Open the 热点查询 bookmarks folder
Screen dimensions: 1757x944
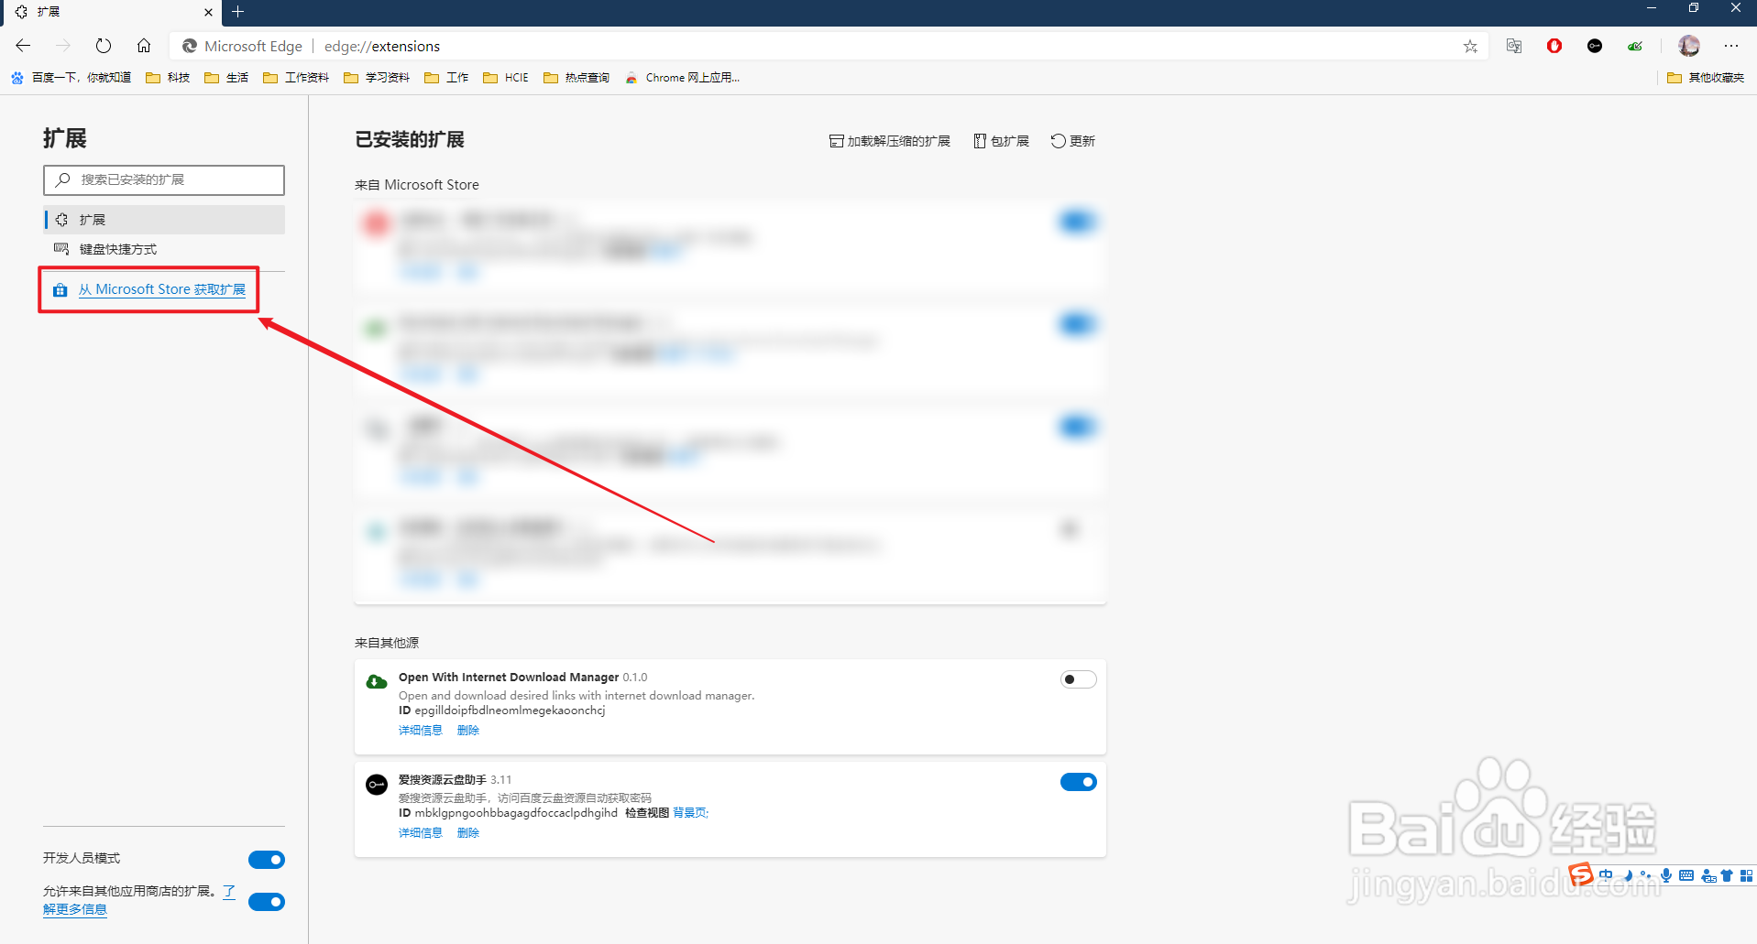[x=577, y=78]
